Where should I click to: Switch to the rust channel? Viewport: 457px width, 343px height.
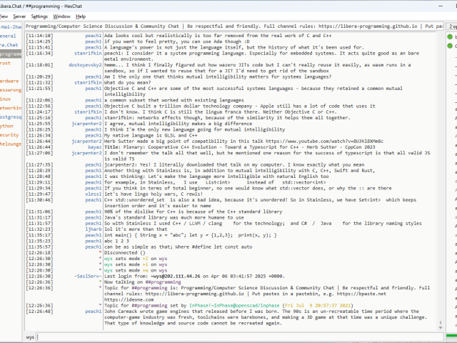6,63
